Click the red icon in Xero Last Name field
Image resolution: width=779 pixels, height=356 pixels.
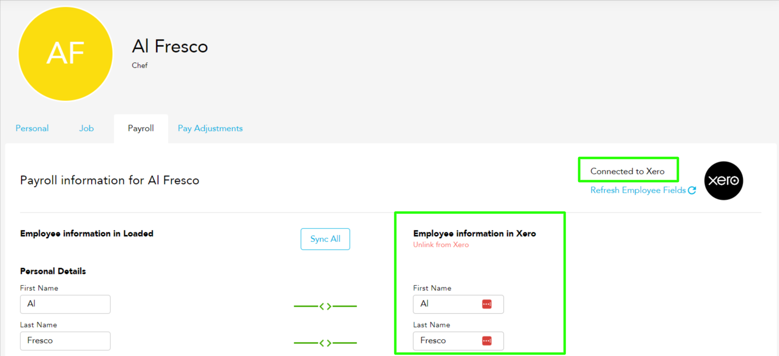(487, 341)
